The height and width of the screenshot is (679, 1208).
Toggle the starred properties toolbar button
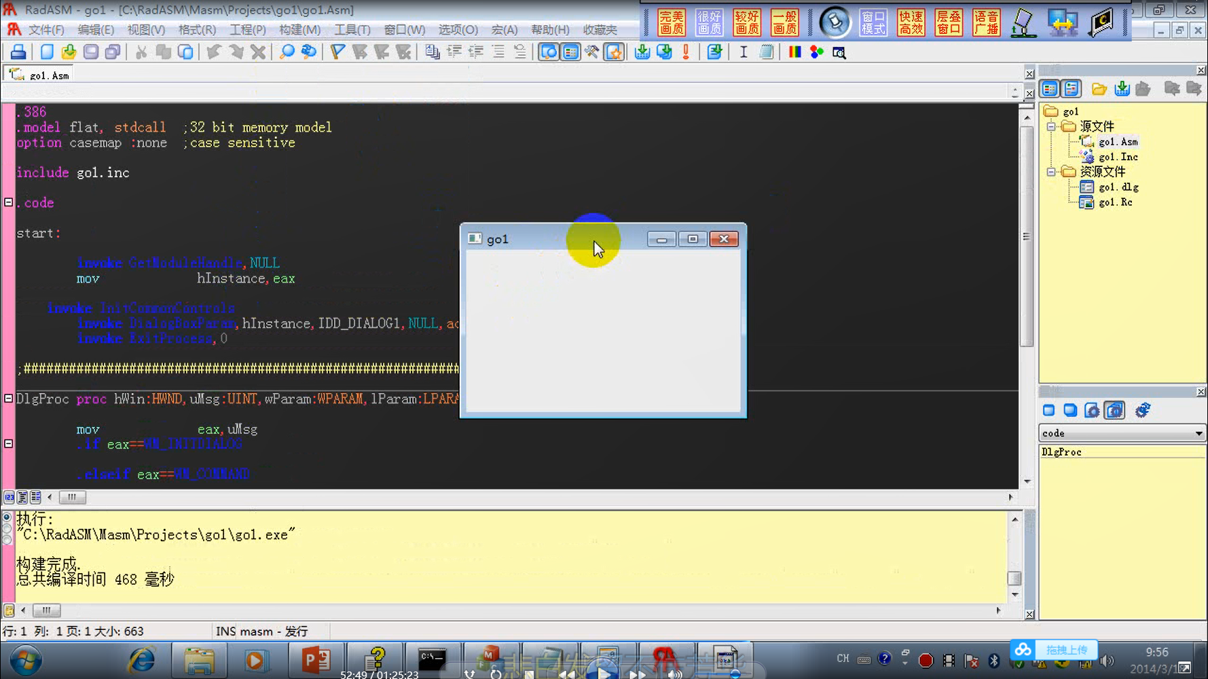coord(614,52)
